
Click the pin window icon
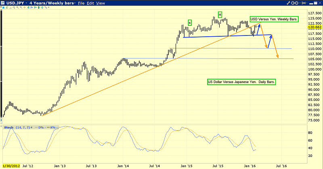[302, 3]
